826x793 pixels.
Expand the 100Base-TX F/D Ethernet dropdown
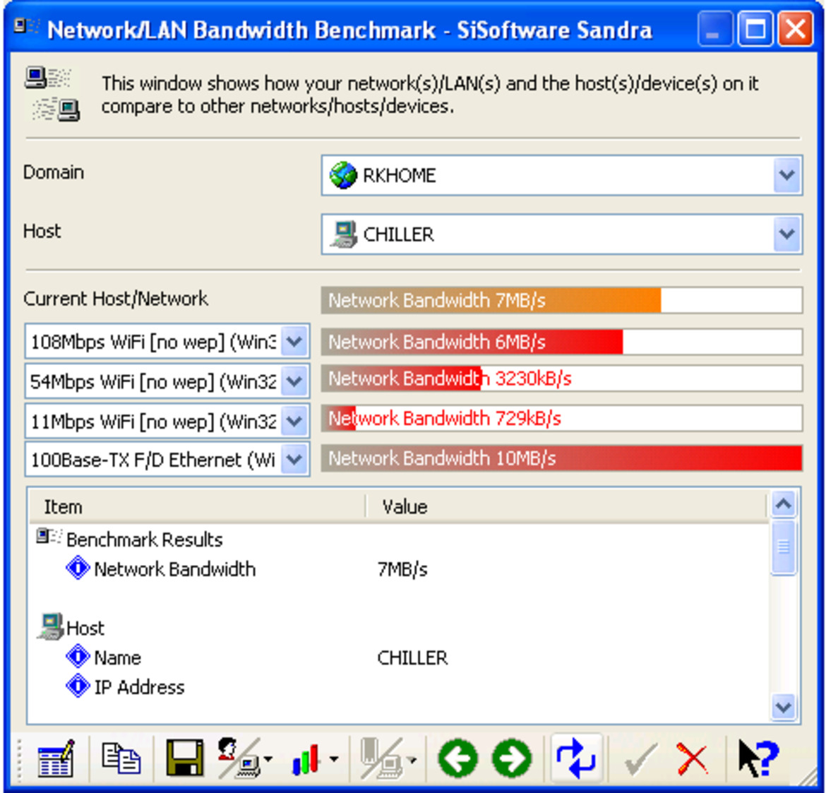click(294, 460)
